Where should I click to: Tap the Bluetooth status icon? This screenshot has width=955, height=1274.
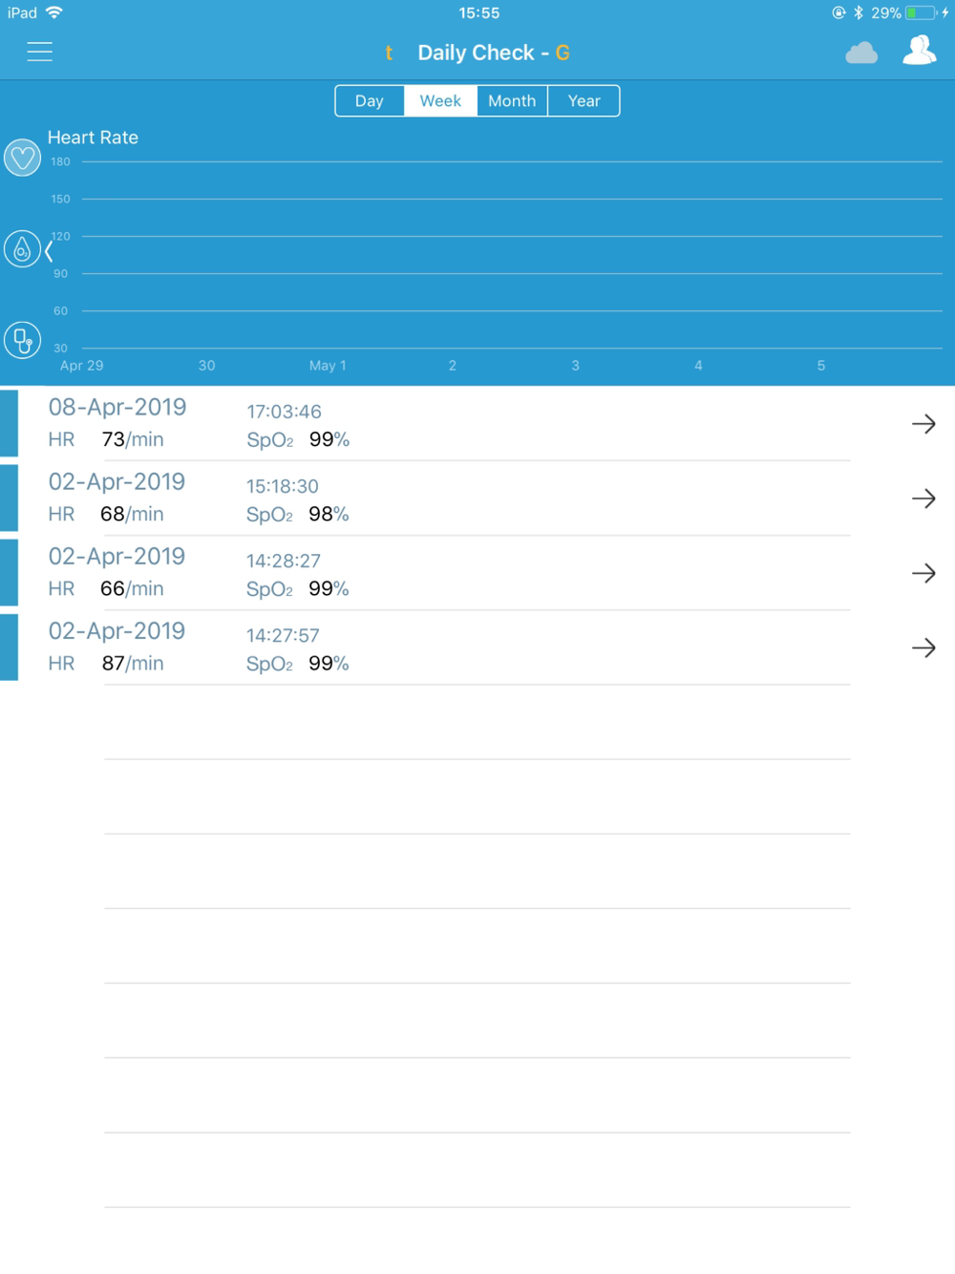click(x=859, y=12)
